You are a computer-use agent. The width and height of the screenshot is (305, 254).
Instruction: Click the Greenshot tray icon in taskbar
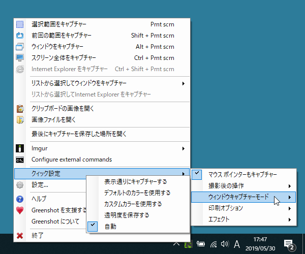pyautogui.click(x=188, y=244)
